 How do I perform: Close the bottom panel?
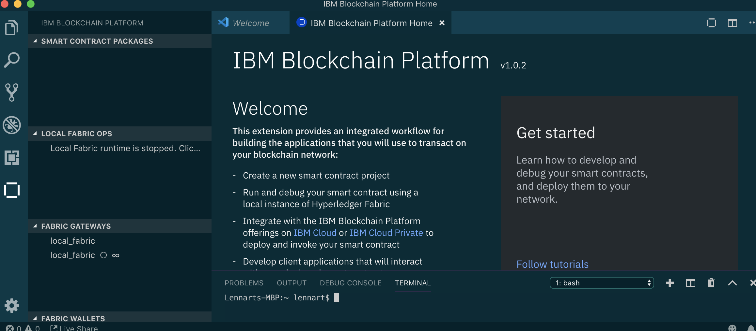click(753, 283)
